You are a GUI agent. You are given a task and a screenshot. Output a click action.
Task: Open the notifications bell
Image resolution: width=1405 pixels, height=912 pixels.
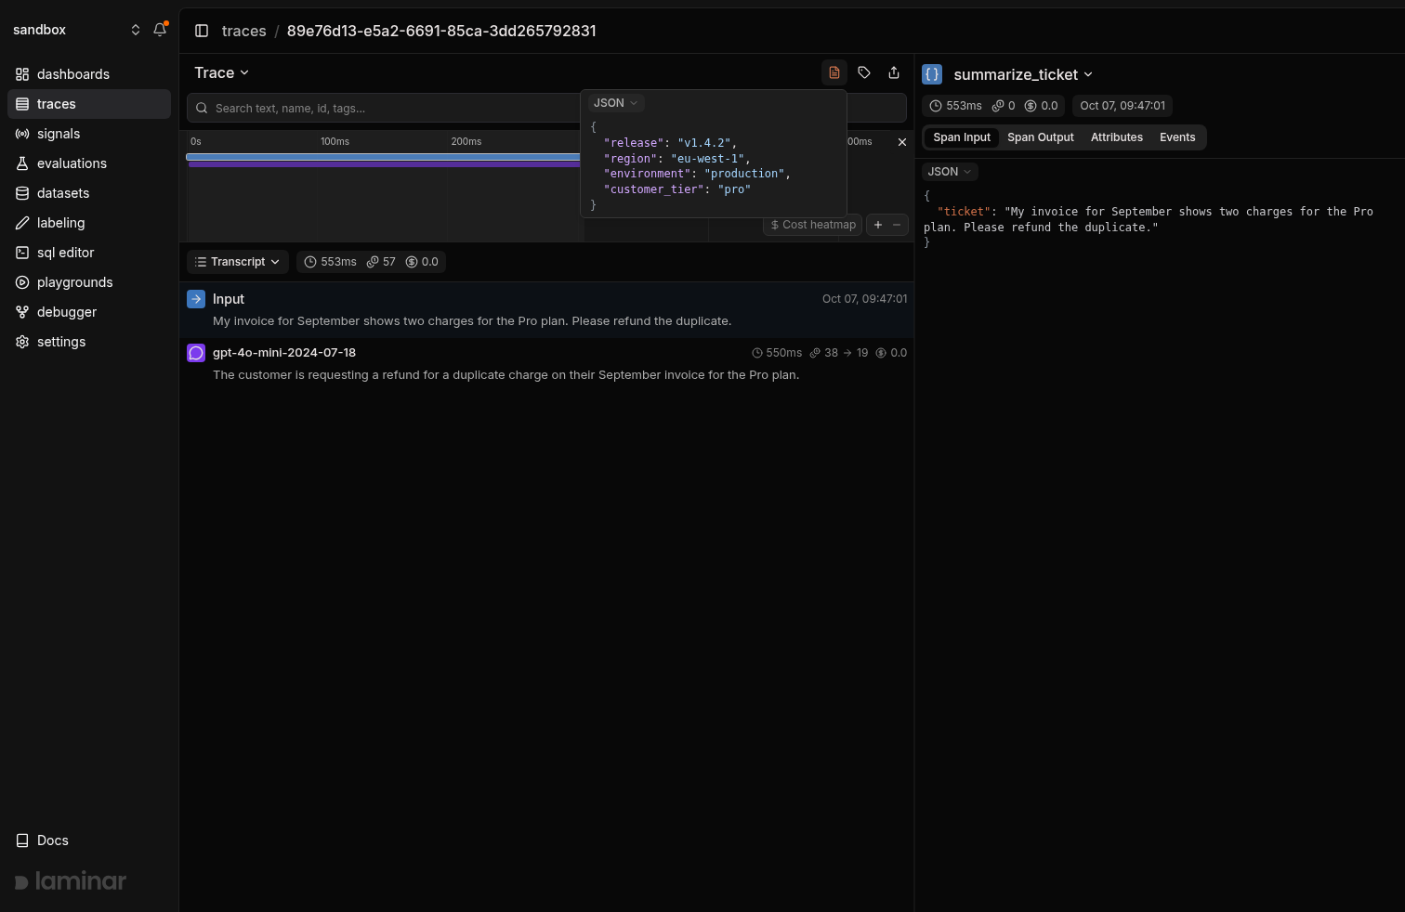[160, 30]
